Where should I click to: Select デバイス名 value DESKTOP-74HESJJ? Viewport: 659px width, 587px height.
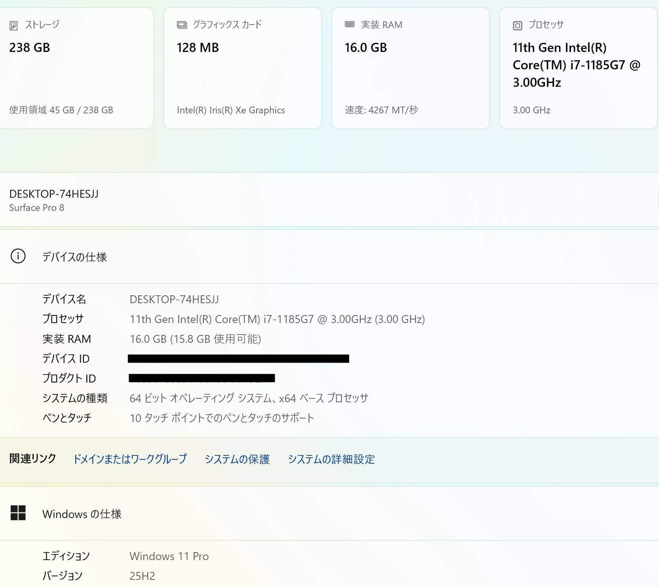[x=174, y=299]
